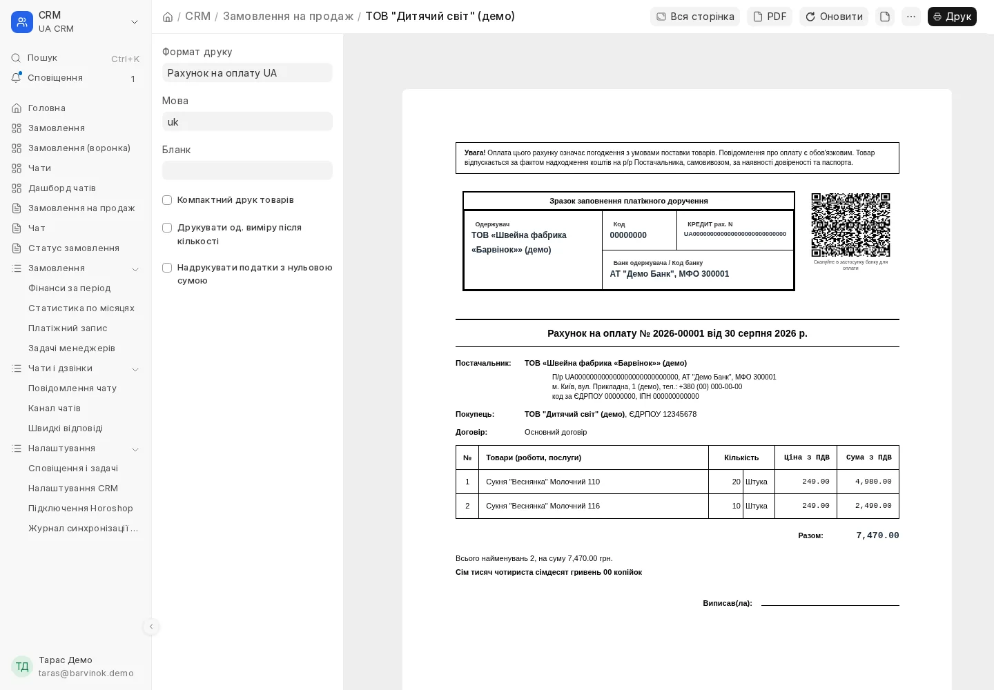Go to Замовлення на продаж breadcrumb
The image size is (994, 690).
(288, 17)
